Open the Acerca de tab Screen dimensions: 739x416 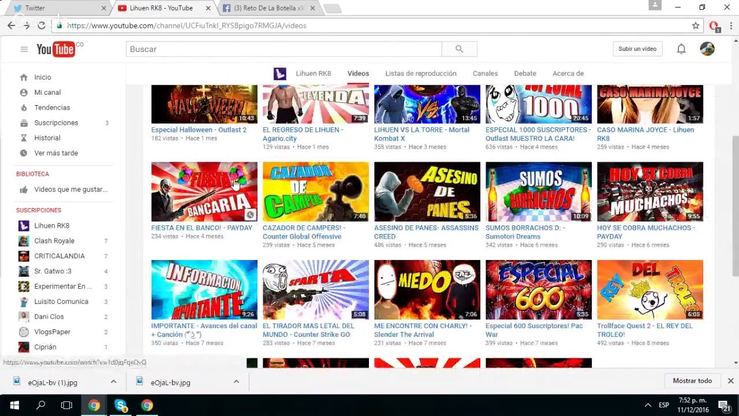tap(568, 73)
